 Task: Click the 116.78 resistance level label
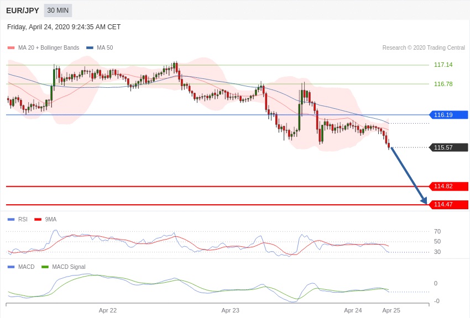(x=443, y=84)
